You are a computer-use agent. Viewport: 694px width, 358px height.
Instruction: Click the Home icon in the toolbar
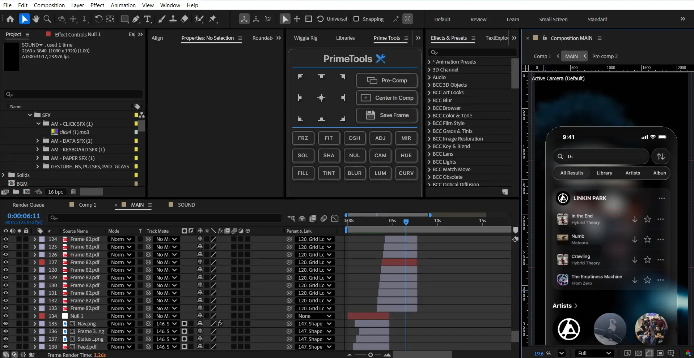(10, 19)
